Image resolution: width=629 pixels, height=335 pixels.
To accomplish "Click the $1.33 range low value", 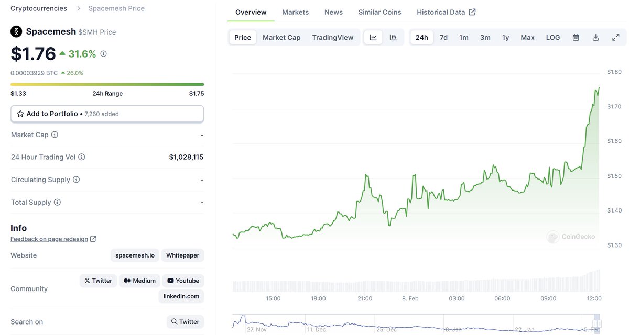I will 18,94.
